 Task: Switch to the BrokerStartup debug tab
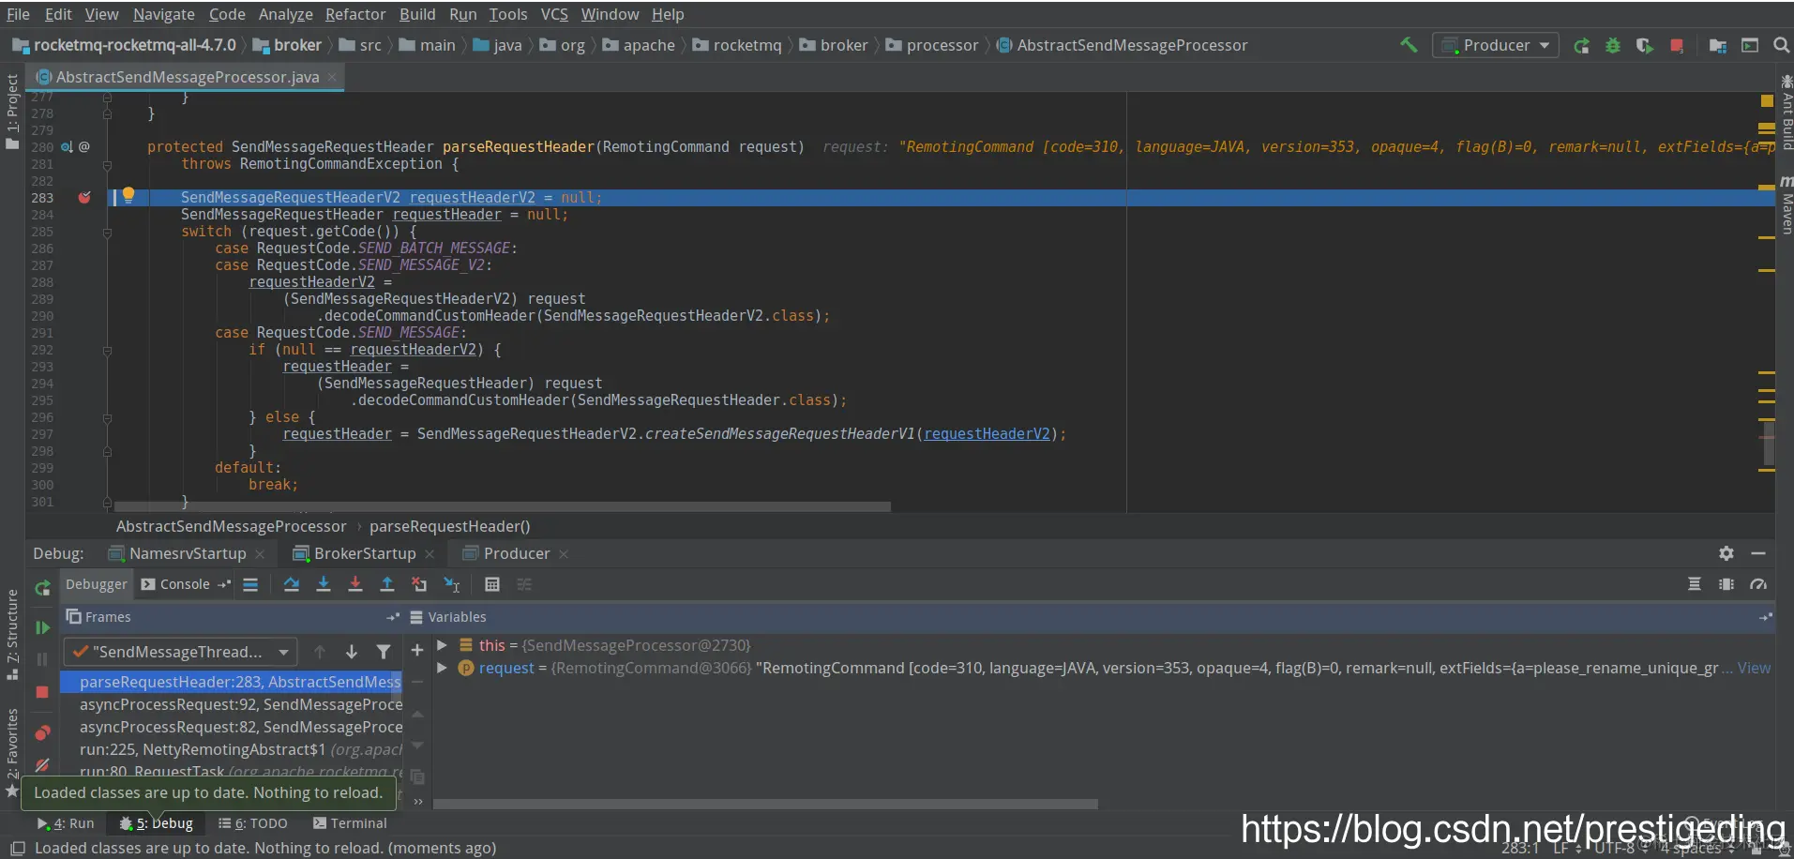(364, 553)
